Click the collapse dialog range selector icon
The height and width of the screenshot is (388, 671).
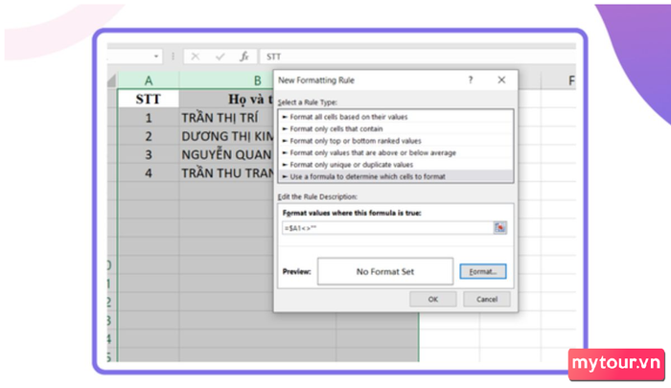point(499,228)
